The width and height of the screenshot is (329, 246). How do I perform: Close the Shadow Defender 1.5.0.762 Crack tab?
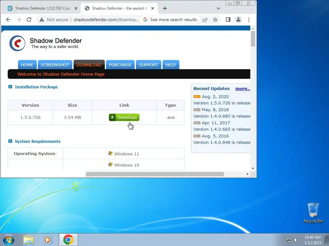tap(76, 8)
